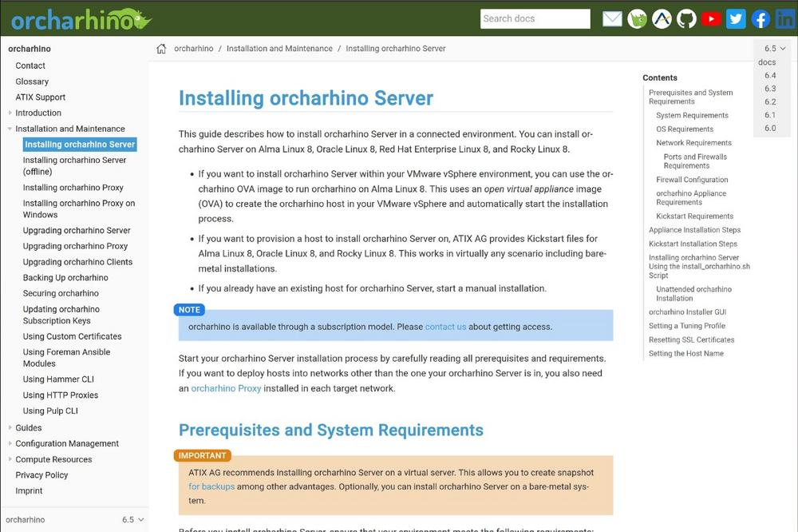Jump to Resetting SSL Certificates
Viewport: 798px width, 532px height.
point(691,340)
